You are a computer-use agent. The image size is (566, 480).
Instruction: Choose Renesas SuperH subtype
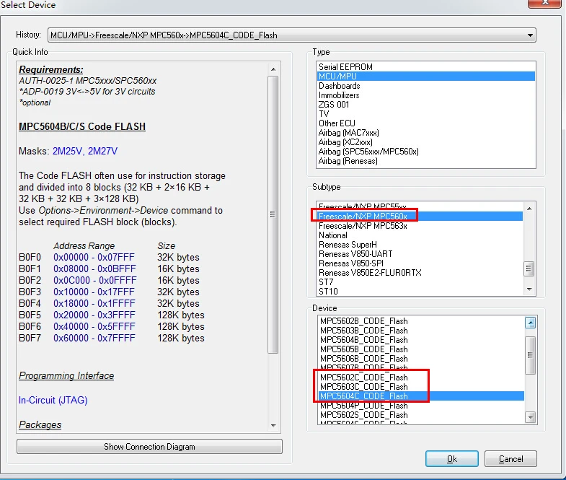click(x=420, y=245)
